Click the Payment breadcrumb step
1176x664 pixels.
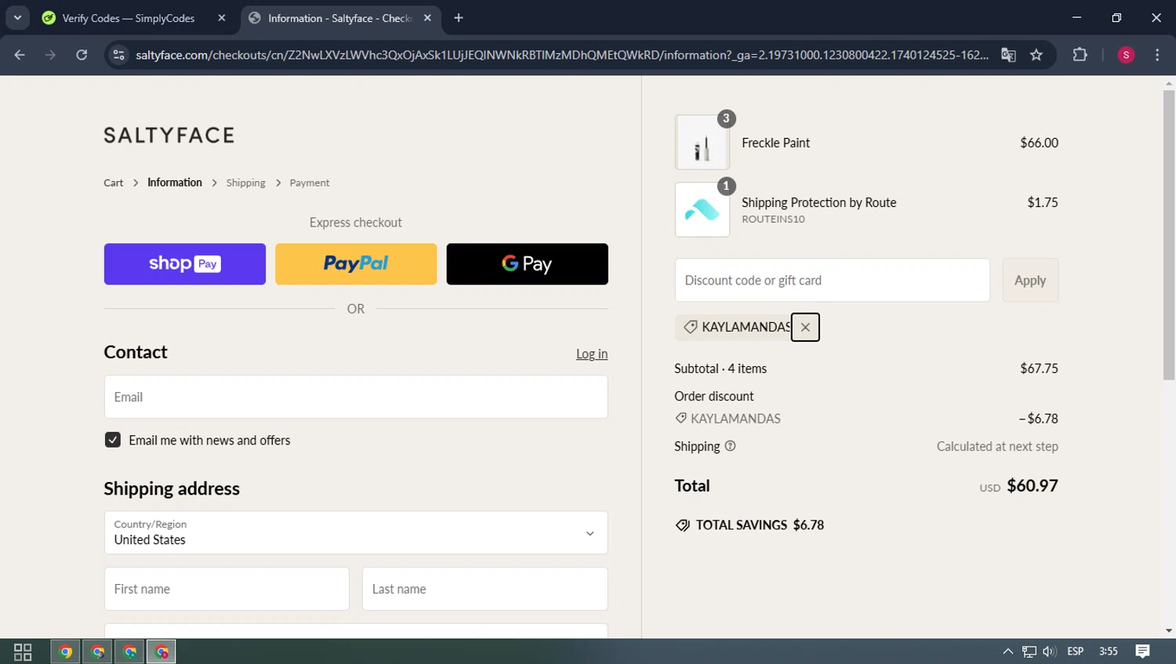310,183
